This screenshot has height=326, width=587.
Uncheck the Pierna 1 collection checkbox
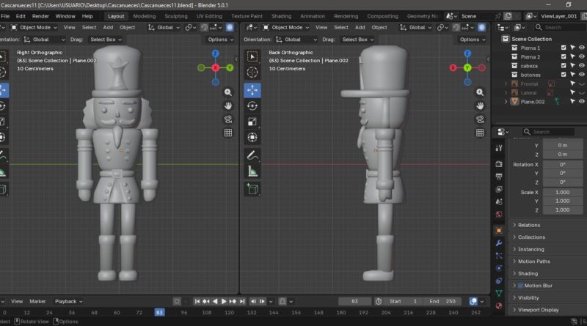pos(564,48)
